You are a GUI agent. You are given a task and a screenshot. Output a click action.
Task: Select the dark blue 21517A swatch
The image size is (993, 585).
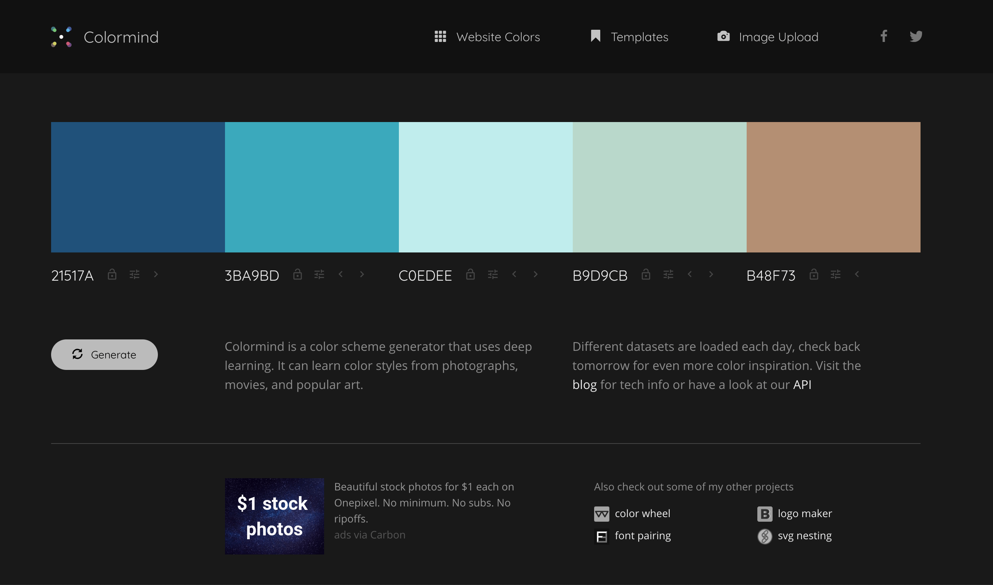tap(138, 187)
